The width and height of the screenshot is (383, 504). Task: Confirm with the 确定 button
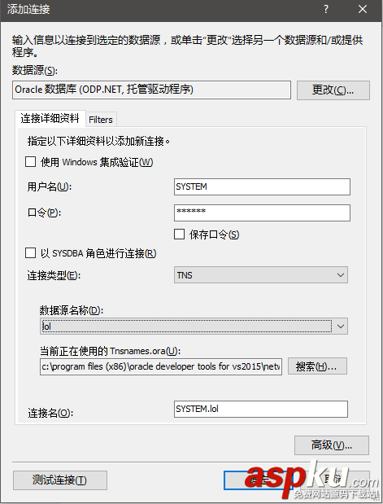click(x=259, y=480)
